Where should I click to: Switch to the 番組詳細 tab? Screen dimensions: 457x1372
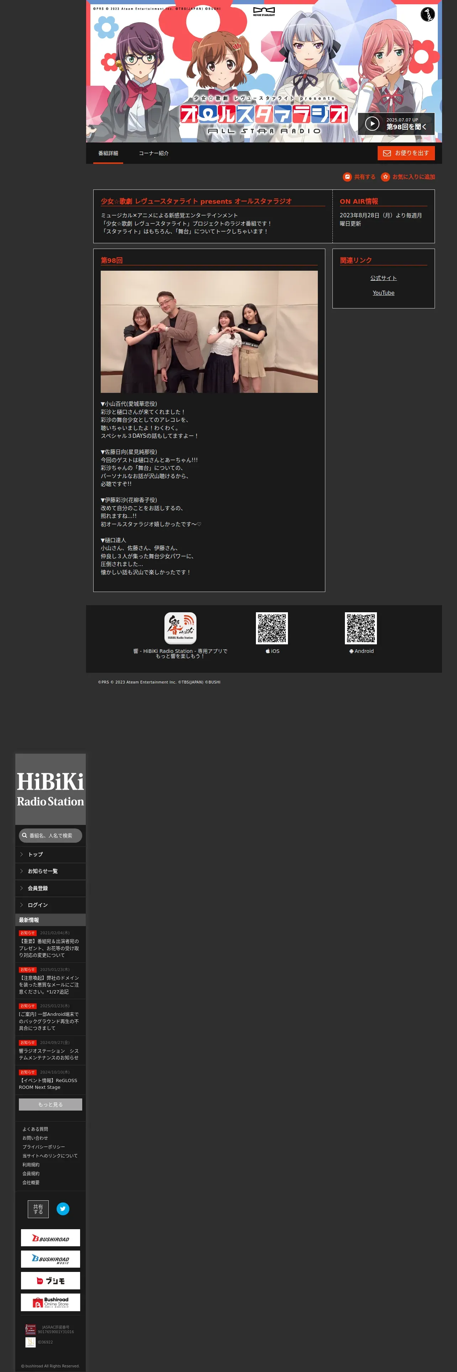pos(108,154)
